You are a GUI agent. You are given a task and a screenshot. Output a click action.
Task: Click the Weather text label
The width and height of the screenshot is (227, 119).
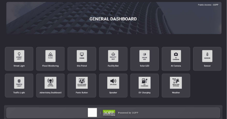[x=176, y=93]
